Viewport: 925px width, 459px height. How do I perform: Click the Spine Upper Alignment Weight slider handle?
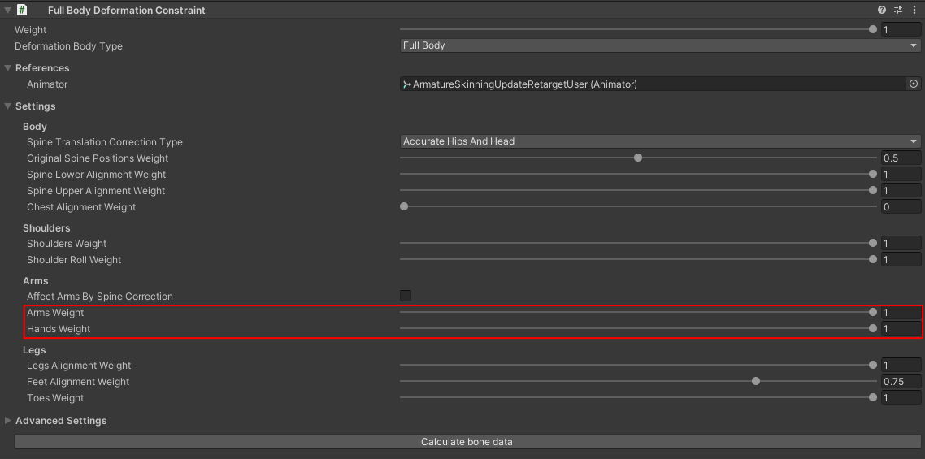tap(873, 190)
